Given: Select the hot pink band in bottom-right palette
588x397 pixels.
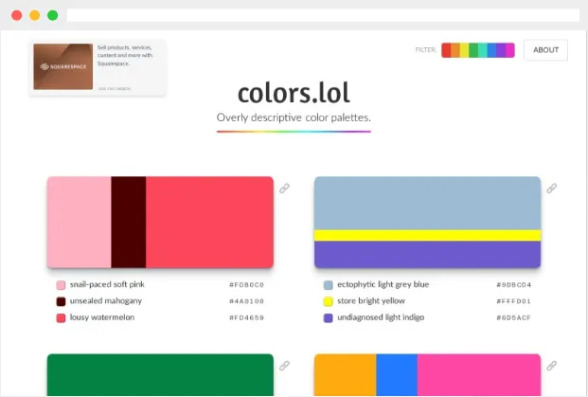Looking at the screenshot, I should [479, 374].
